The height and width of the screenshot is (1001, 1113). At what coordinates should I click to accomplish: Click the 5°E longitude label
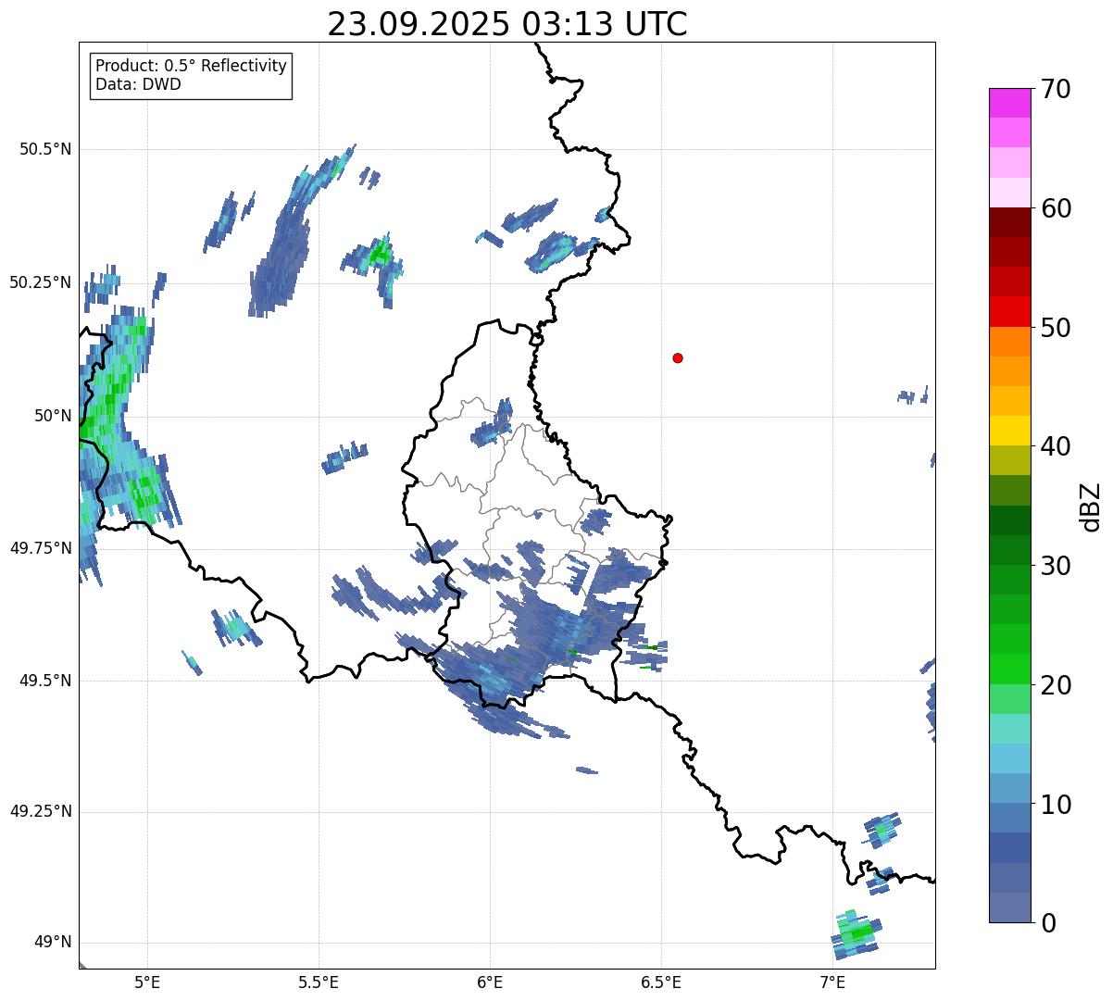[x=147, y=982]
